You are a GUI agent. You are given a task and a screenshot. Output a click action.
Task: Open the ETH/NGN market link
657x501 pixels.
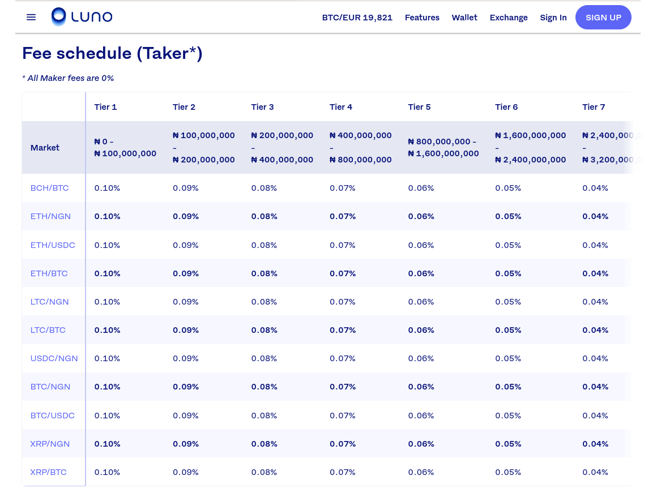click(x=50, y=217)
